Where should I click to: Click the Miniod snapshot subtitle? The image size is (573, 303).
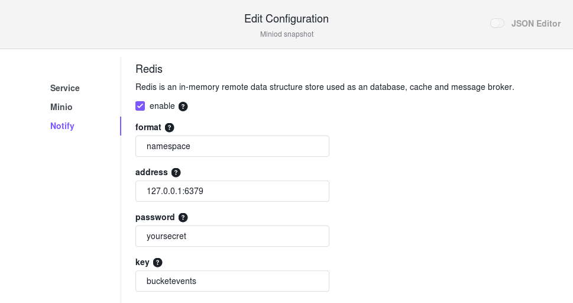pyautogui.click(x=287, y=34)
